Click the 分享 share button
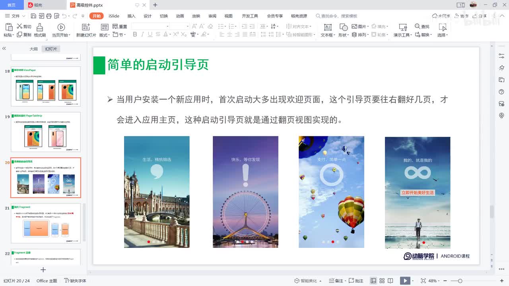The image size is (509, 286). pos(480,16)
